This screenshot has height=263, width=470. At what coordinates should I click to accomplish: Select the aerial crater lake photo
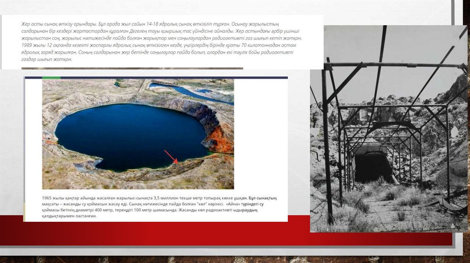[138, 134]
